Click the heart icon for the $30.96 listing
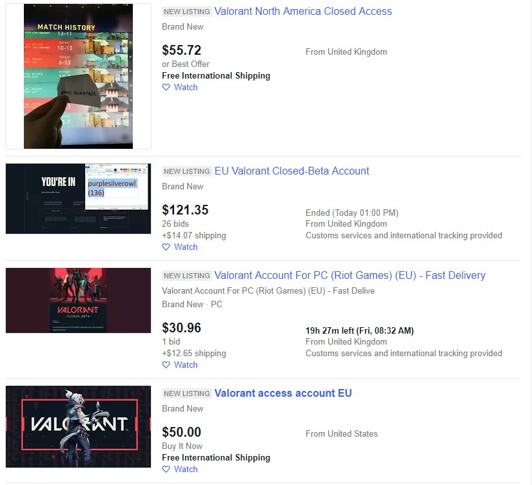The image size is (532, 485). tap(166, 365)
